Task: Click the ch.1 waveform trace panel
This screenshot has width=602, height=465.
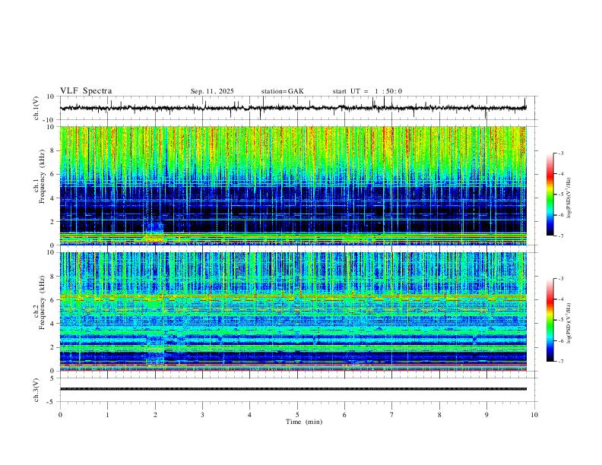Action: [x=297, y=108]
